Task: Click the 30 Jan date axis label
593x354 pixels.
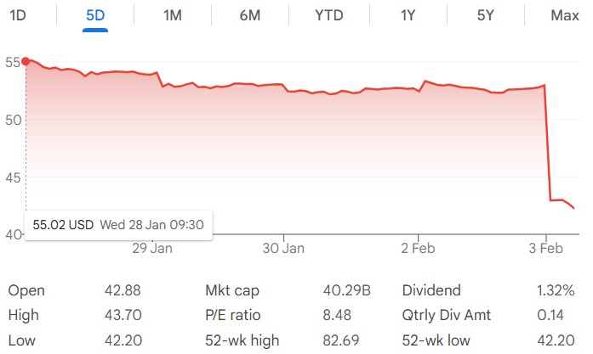Action: pyautogui.click(x=283, y=248)
